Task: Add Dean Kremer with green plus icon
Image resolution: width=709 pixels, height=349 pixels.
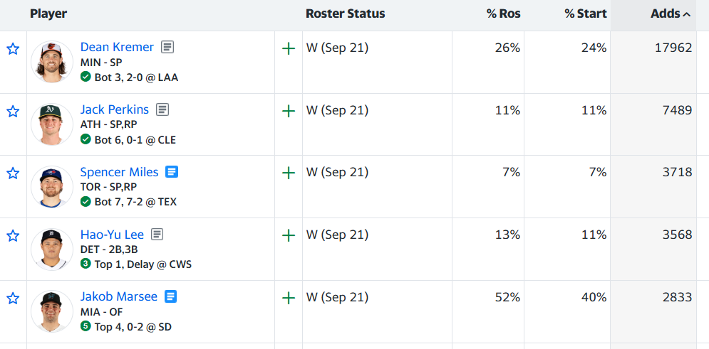Action: point(289,49)
